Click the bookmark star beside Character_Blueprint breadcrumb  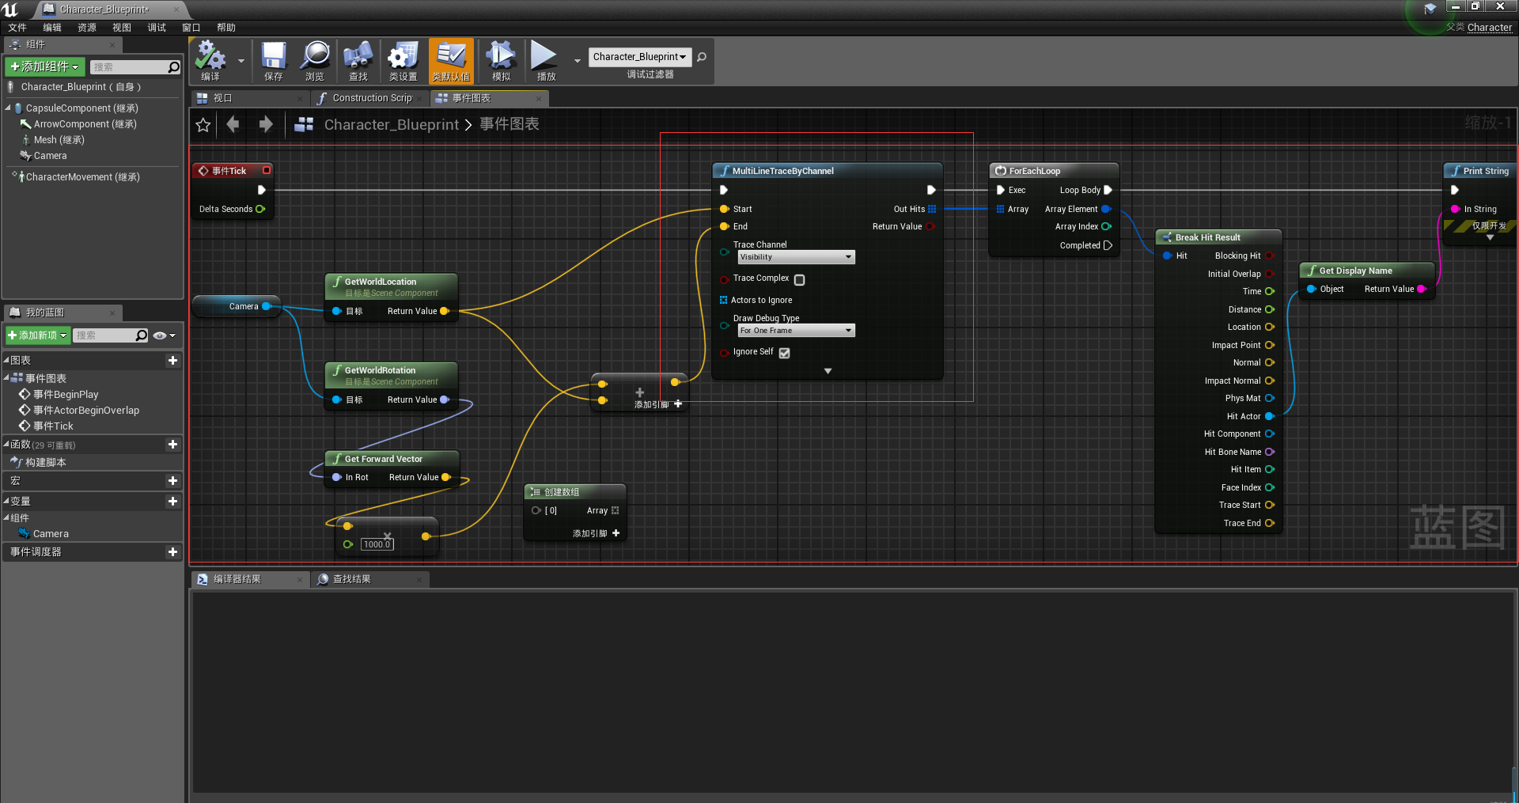[x=203, y=124]
